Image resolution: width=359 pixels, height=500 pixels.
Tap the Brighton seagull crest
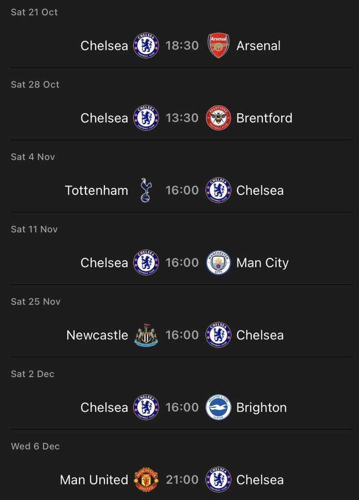(218, 408)
